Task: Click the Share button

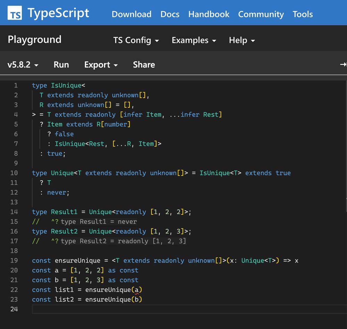Action: 144,65
